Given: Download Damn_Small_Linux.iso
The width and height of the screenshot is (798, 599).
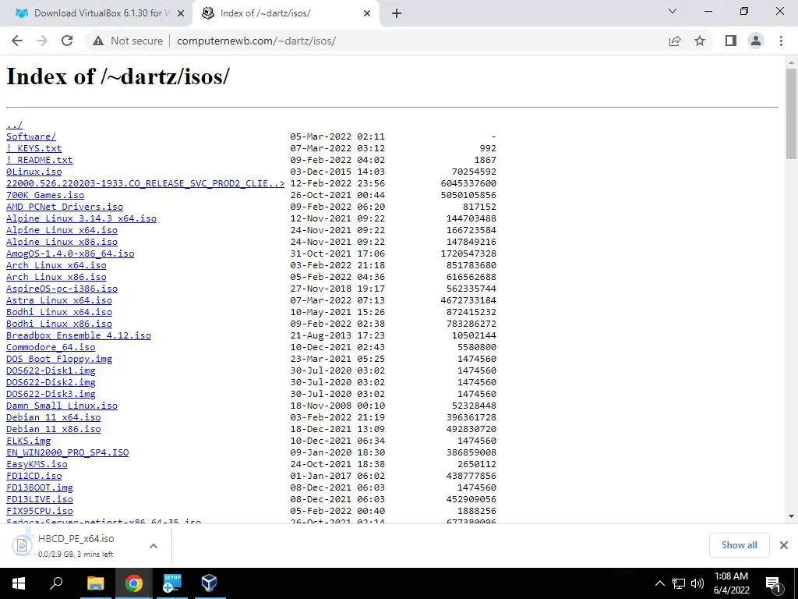Looking at the screenshot, I should point(62,406).
